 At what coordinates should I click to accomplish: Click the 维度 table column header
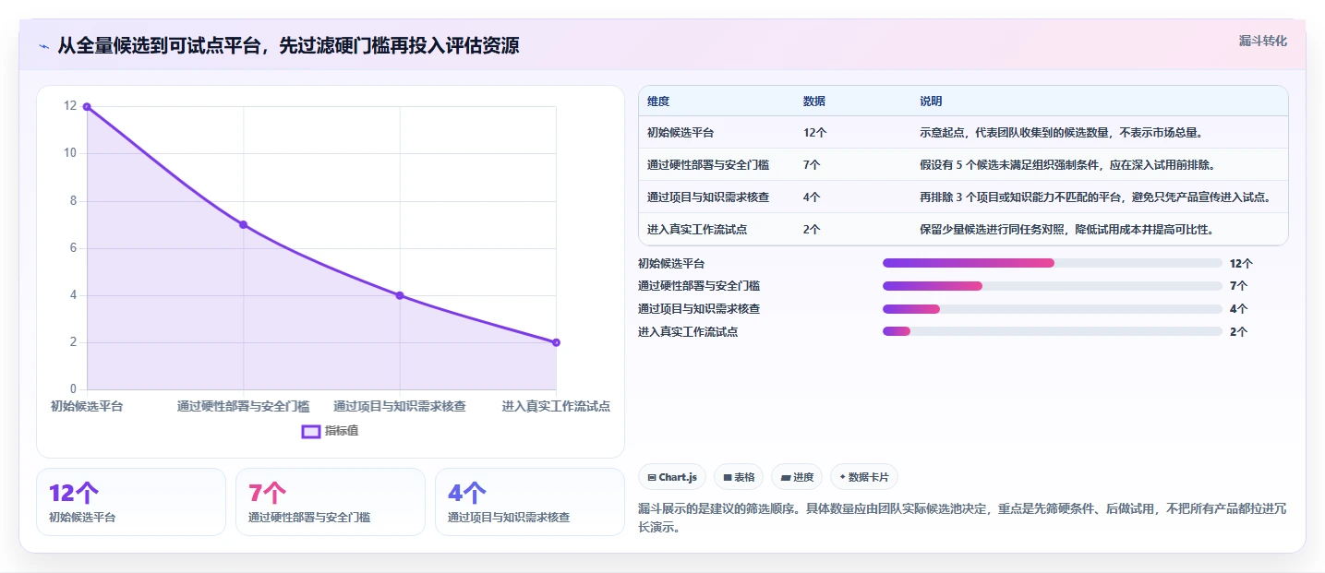[658, 101]
